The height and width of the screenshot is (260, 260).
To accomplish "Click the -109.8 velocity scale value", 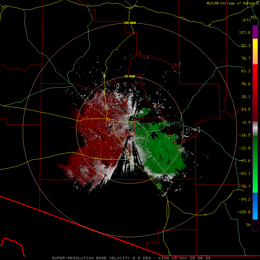I will click(x=244, y=212).
